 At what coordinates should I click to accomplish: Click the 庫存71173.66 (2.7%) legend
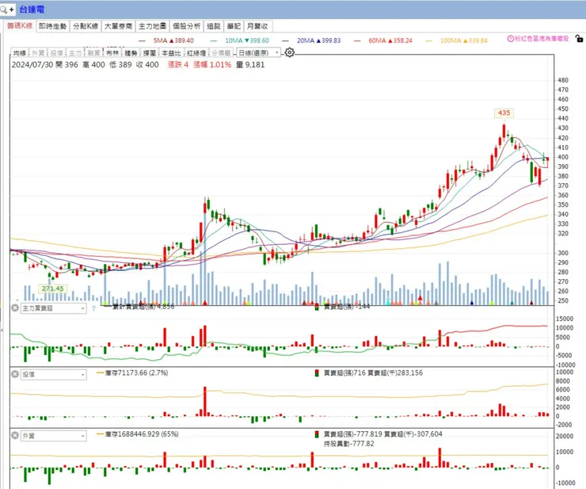[x=133, y=372]
